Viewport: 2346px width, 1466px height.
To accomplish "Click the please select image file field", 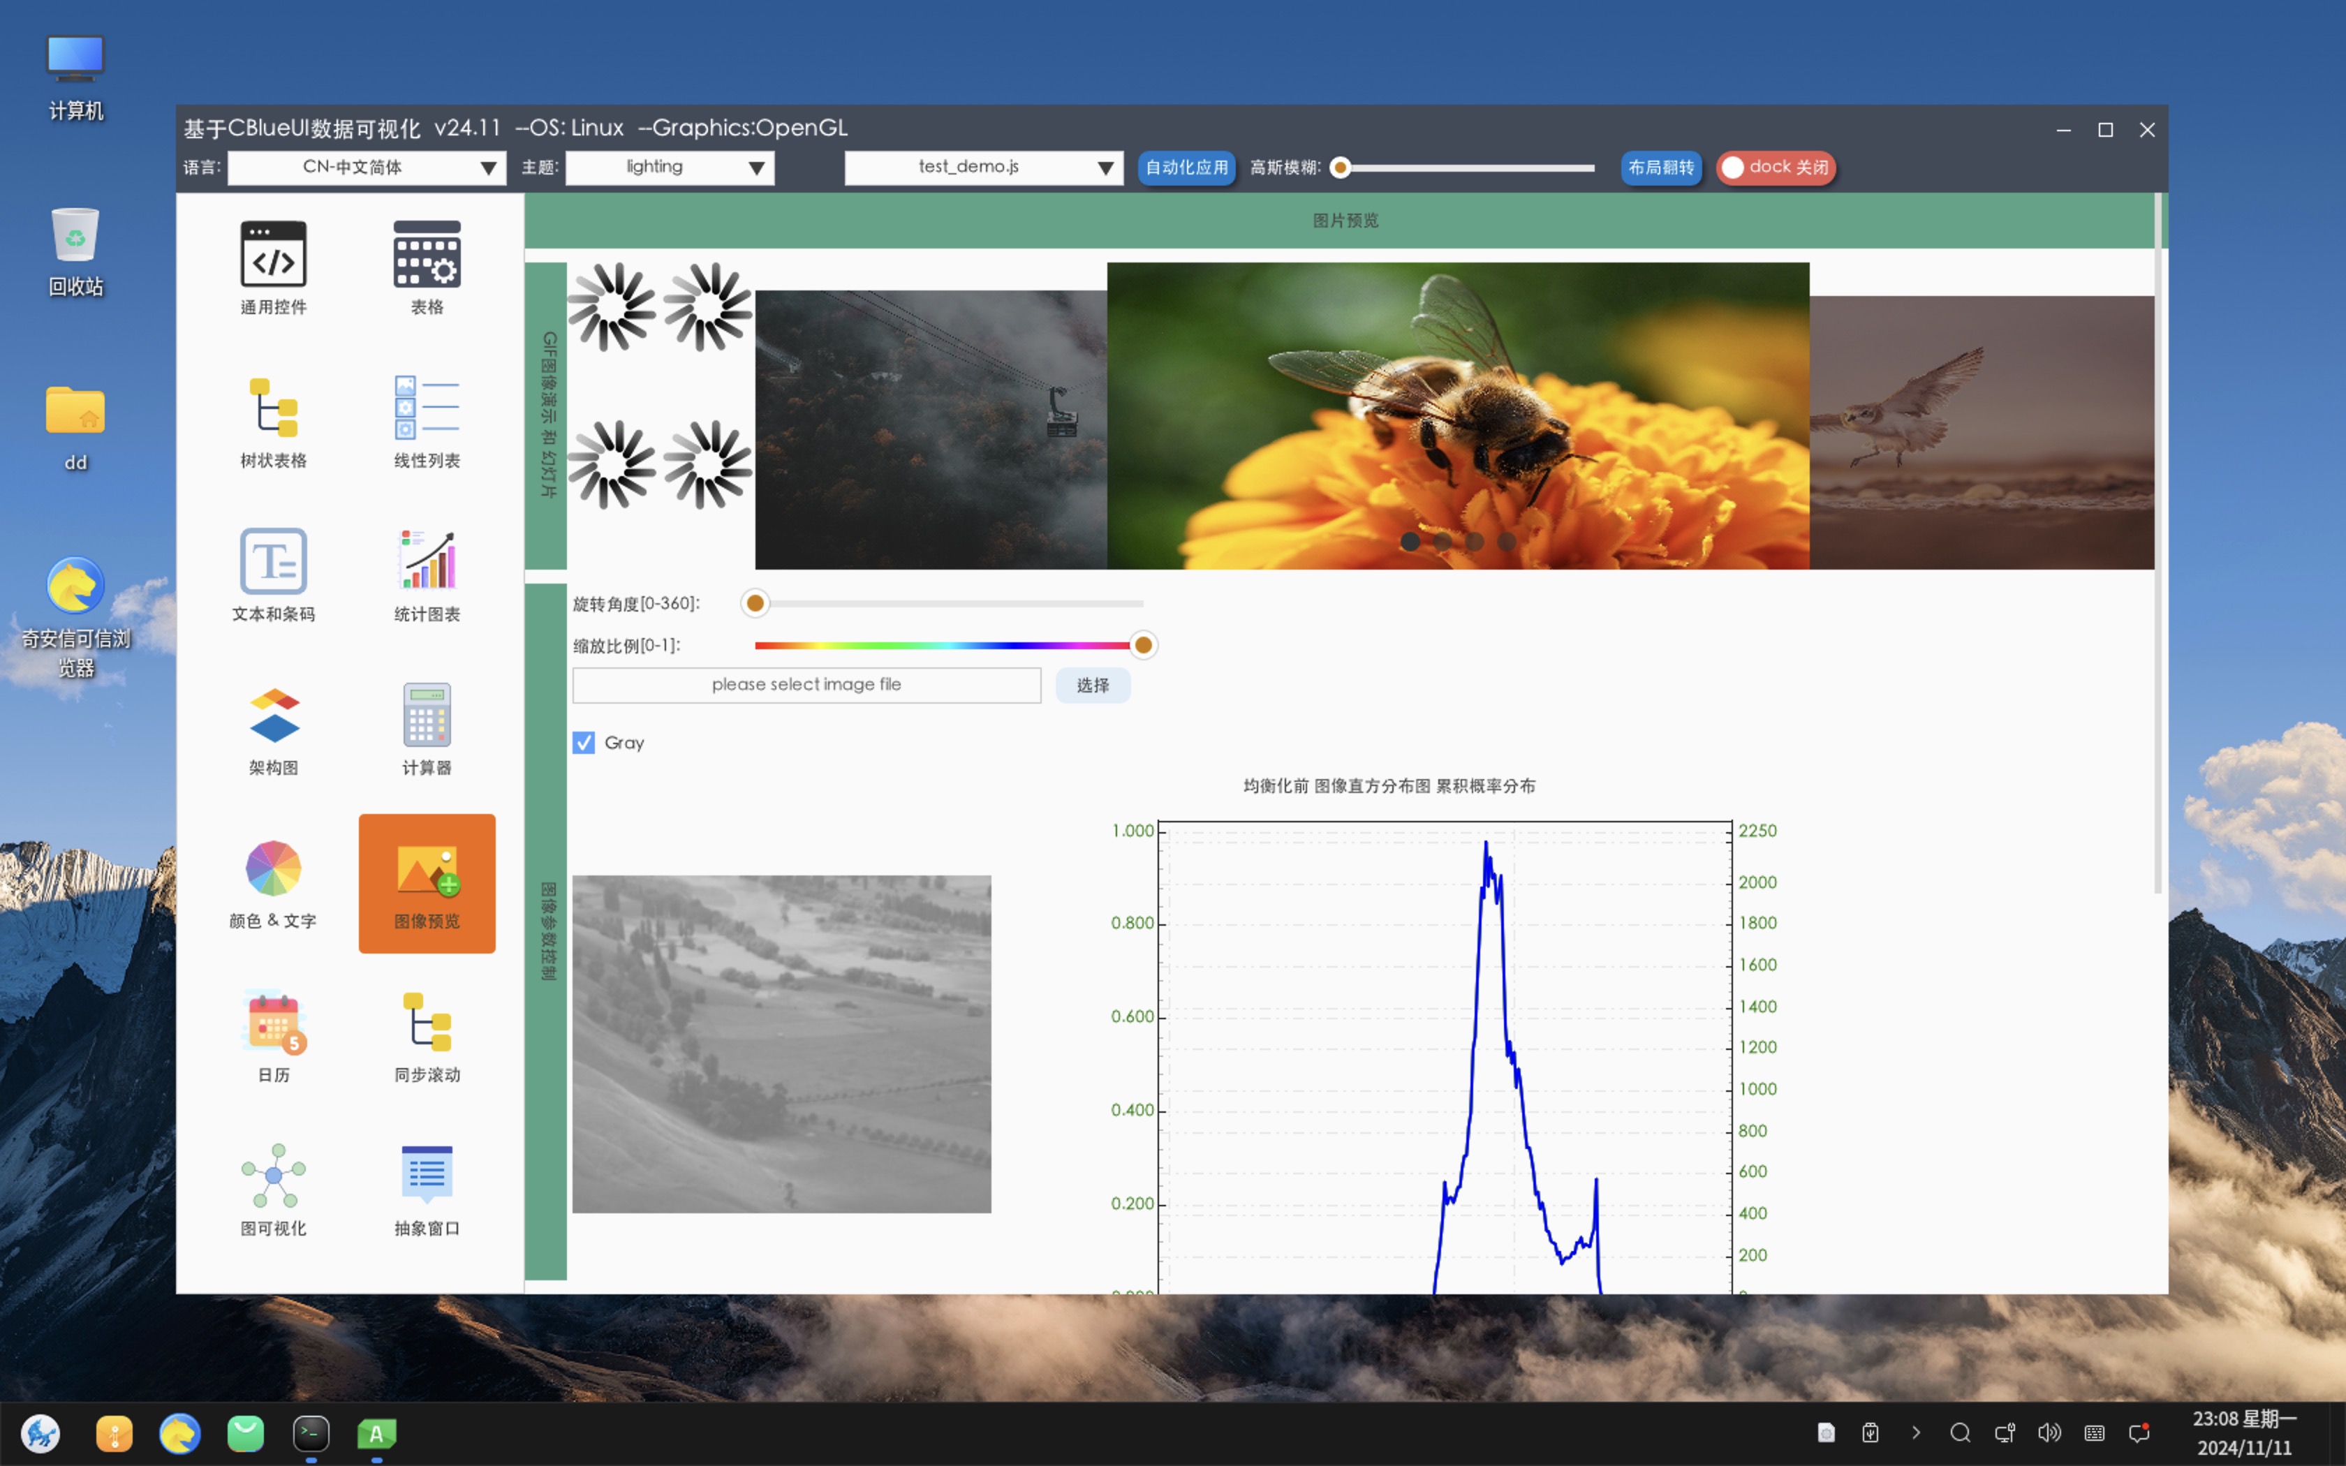I will [x=806, y=686].
